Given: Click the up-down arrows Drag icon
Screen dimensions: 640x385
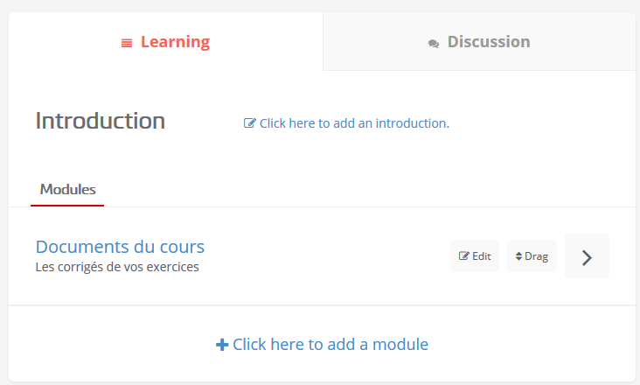Looking at the screenshot, I should tap(518, 256).
